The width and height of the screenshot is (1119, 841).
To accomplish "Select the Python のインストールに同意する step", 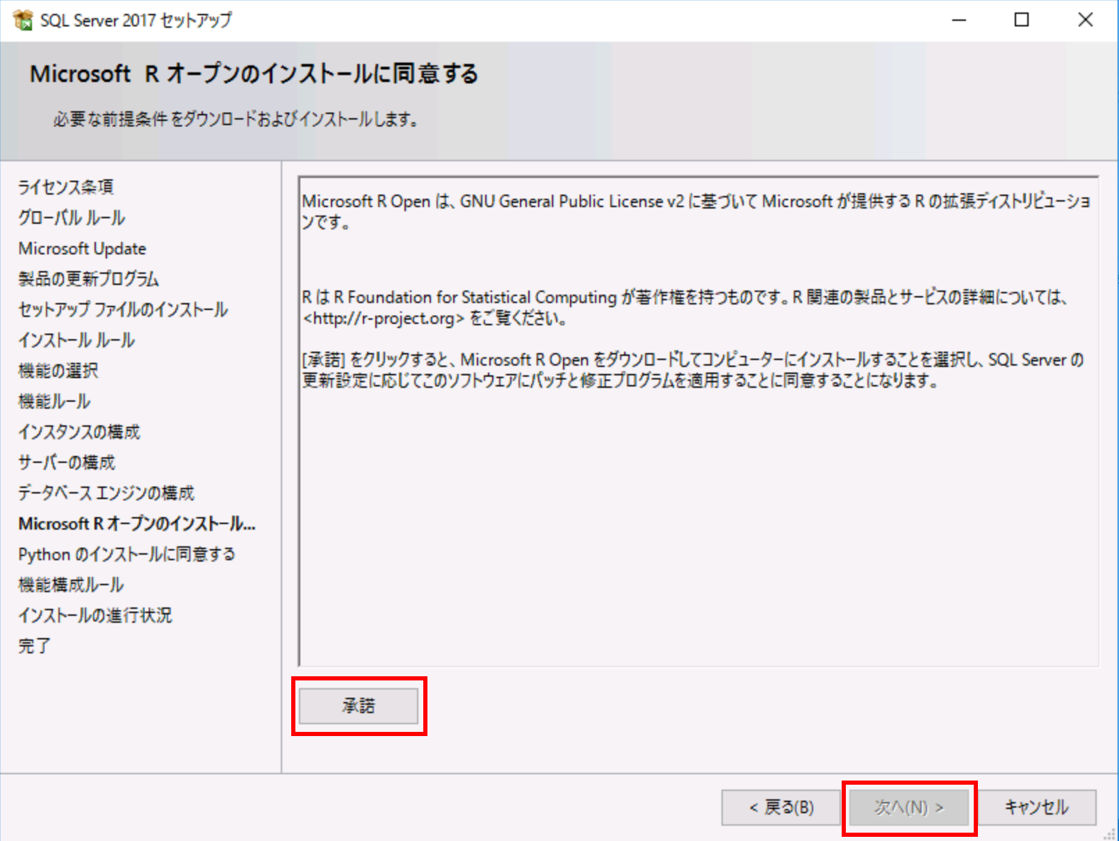I will coord(127,554).
